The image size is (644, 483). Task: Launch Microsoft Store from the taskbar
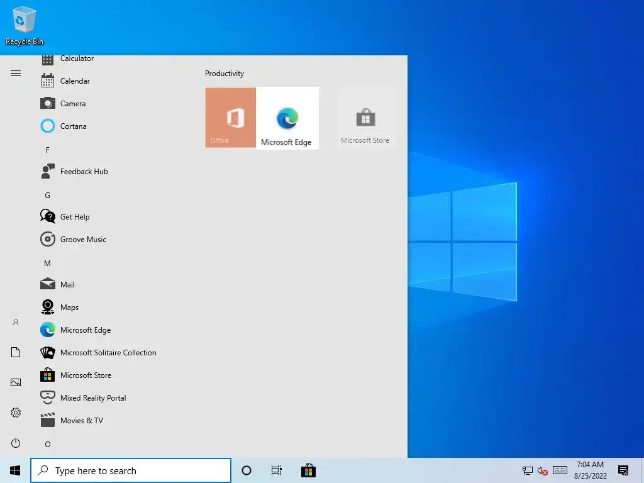click(x=308, y=470)
